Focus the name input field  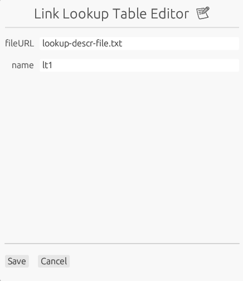point(139,65)
